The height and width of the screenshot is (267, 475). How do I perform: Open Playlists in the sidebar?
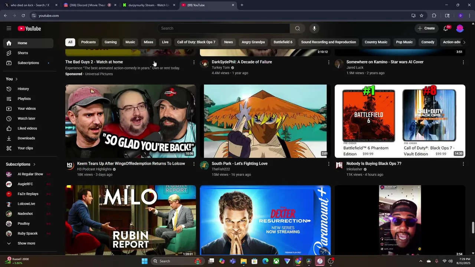tap(28, 99)
